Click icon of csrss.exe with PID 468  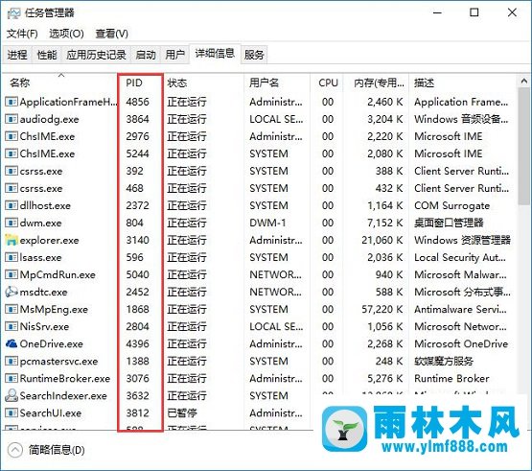(x=12, y=188)
